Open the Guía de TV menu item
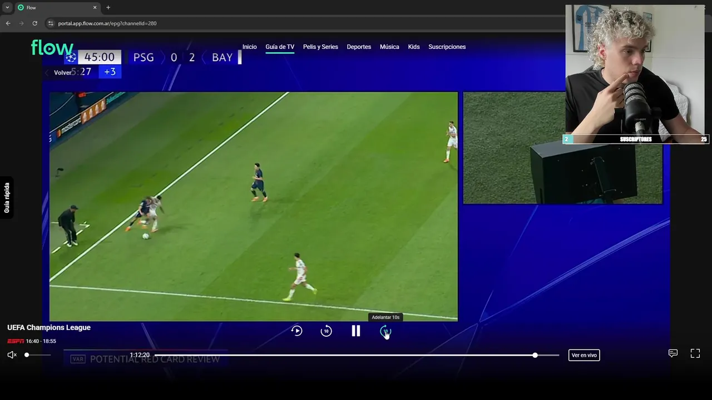The width and height of the screenshot is (712, 400). click(280, 47)
